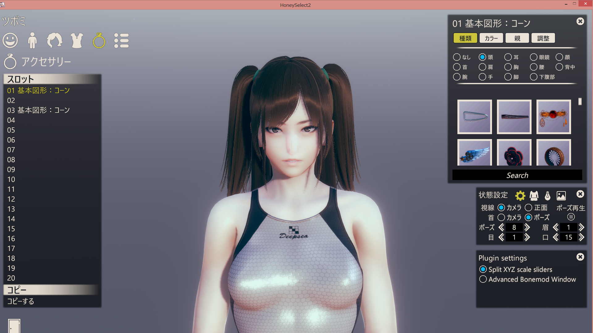
Task: Increase the ポーズ number
Action: [x=527, y=227]
